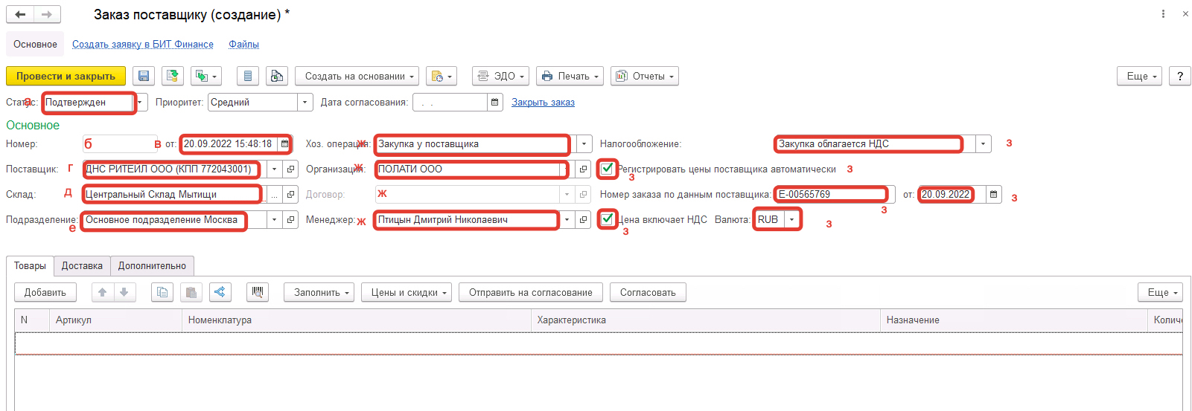
Task: Click the Артикул column header
Action: 115,320
